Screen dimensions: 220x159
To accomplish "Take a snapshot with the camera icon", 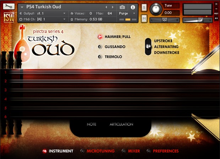I will click(x=122, y=7).
